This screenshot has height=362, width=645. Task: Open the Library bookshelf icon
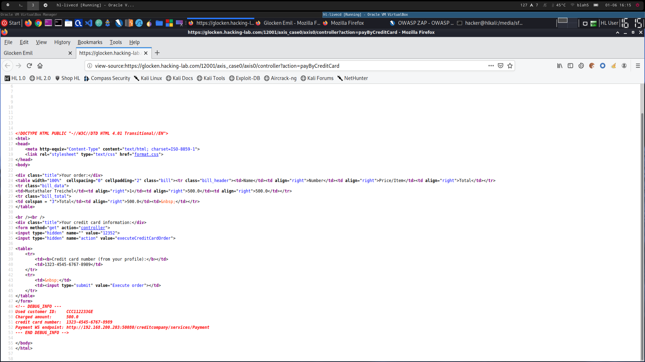(560, 66)
